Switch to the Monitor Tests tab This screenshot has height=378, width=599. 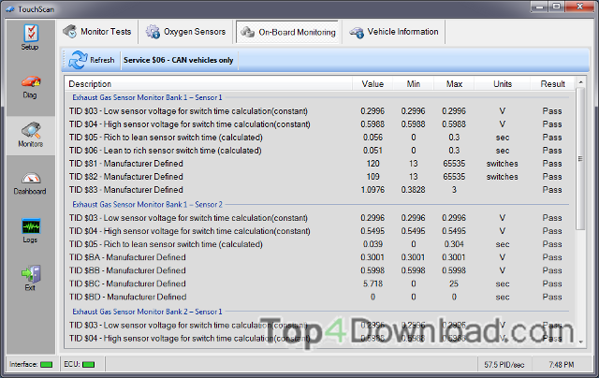[x=97, y=32]
